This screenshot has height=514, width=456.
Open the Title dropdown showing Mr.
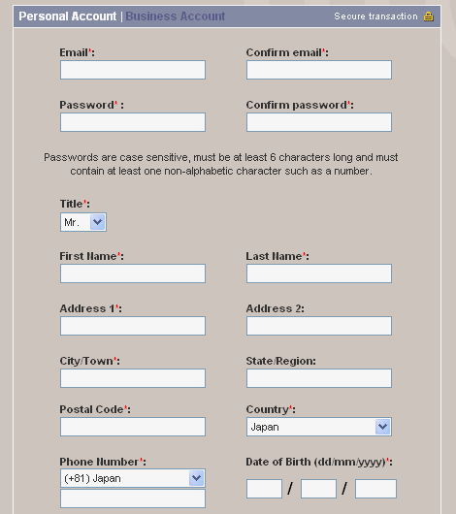pyautogui.click(x=83, y=222)
